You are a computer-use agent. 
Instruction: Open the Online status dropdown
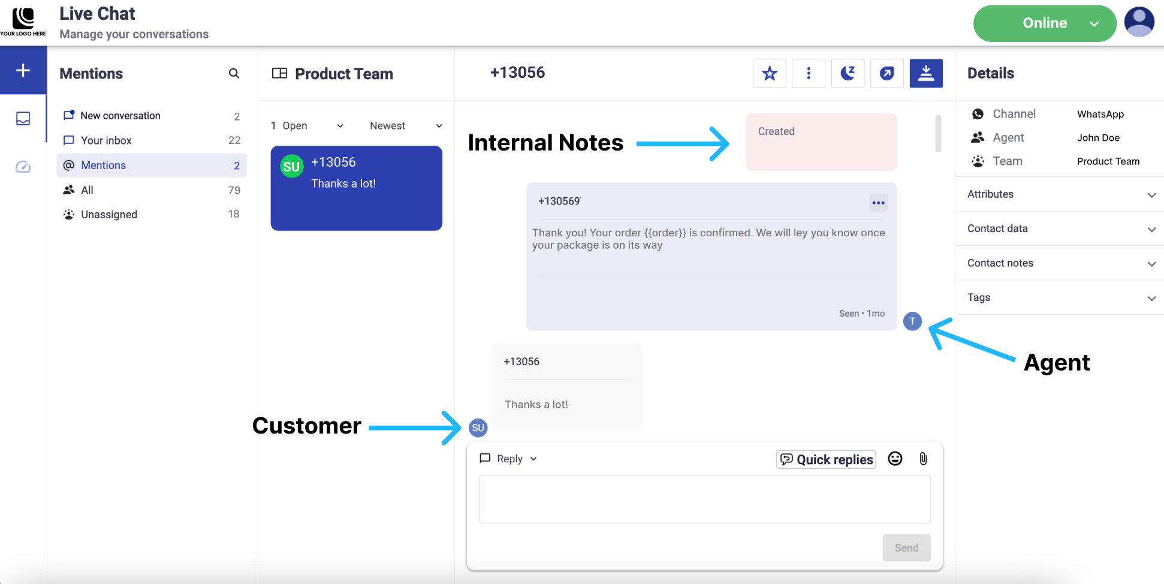[x=1044, y=23]
